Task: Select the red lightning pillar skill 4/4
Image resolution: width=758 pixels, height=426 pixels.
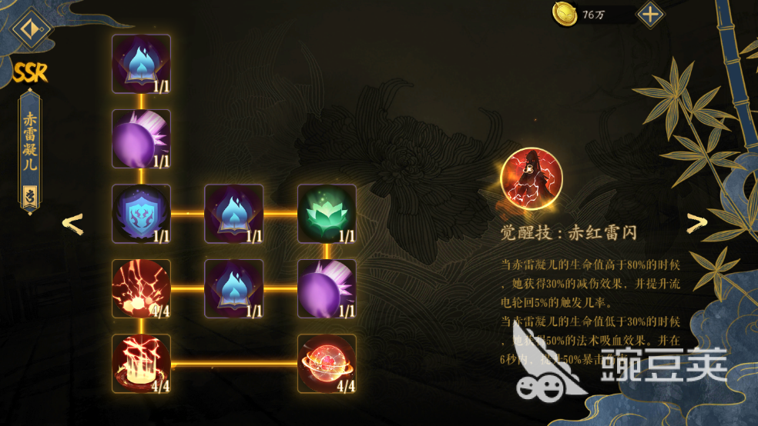Action: (141, 363)
